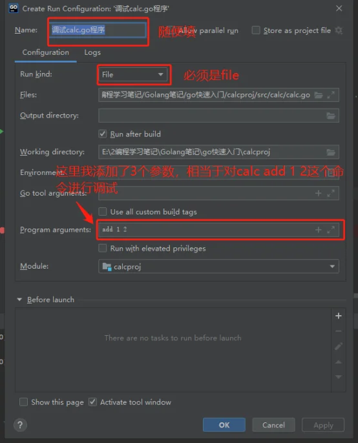The width and height of the screenshot is (358, 443).
Task: Collapse the Before launch section
Action: point(19,300)
